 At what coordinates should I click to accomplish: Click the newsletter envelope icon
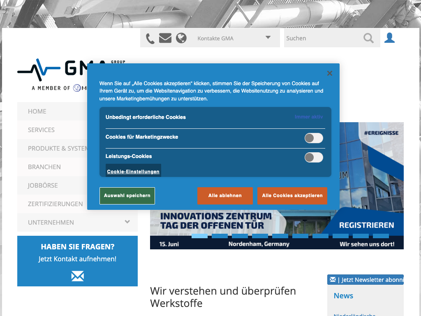coord(333,279)
